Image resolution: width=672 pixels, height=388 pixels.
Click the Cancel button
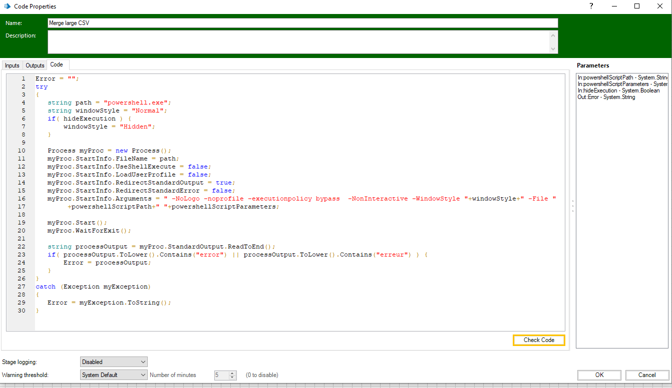(x=647, y=375)
